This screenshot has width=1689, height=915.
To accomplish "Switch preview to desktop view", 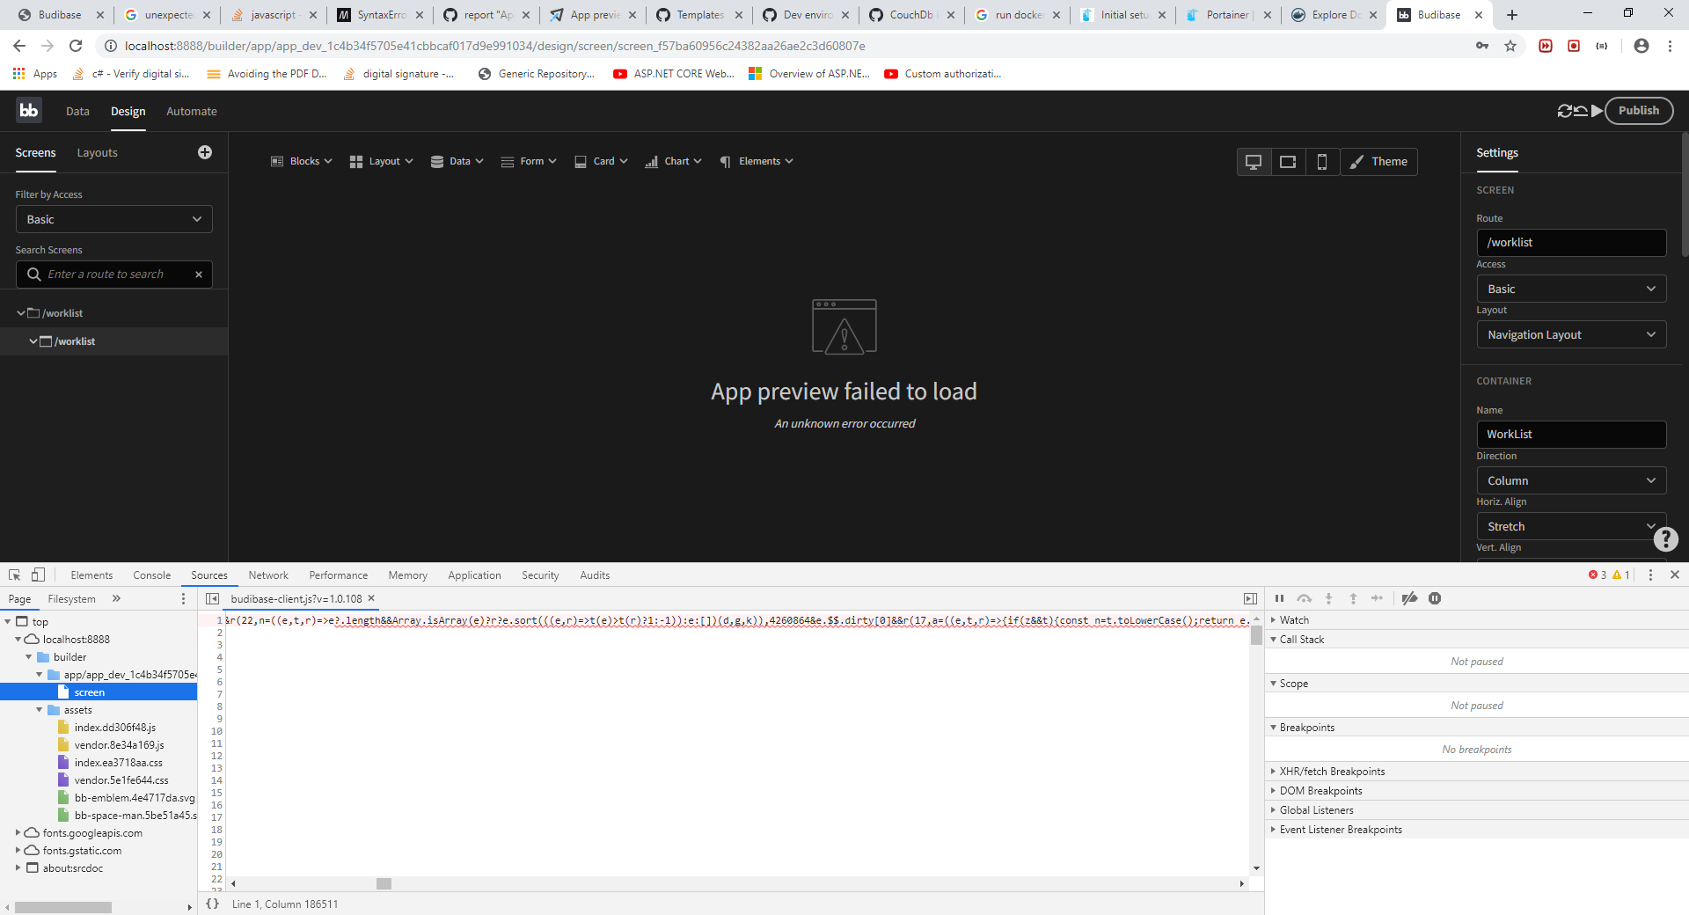I will [1254, 162].
